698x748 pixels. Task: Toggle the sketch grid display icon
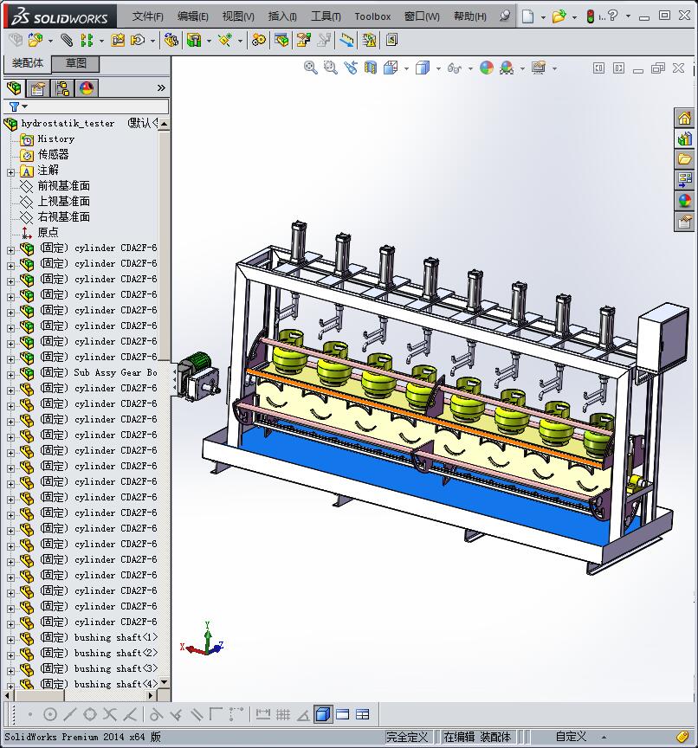click(283, 714)
